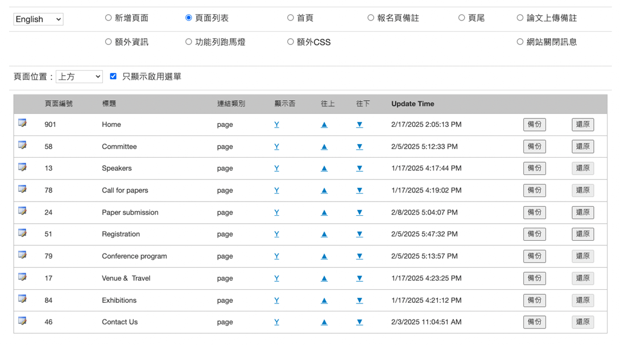The image size is (620, 345).
Task: Select the 論文上傳備註 radio option
Action: pos(520,18)
